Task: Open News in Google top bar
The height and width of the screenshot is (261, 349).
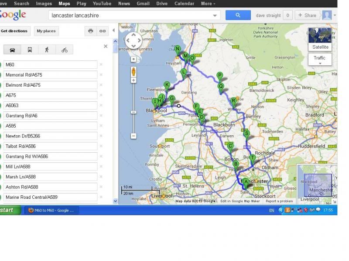Action: 124,3
